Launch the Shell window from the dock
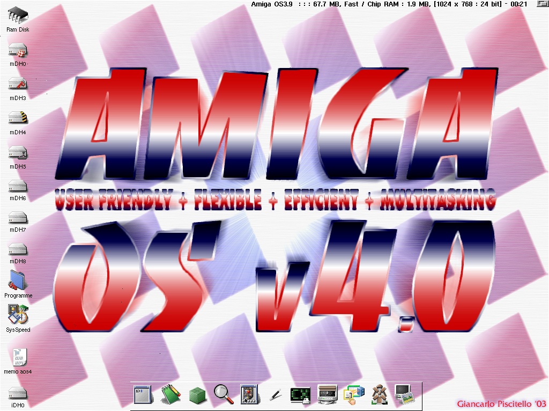 pyautogui.click(x=143, y=394)
